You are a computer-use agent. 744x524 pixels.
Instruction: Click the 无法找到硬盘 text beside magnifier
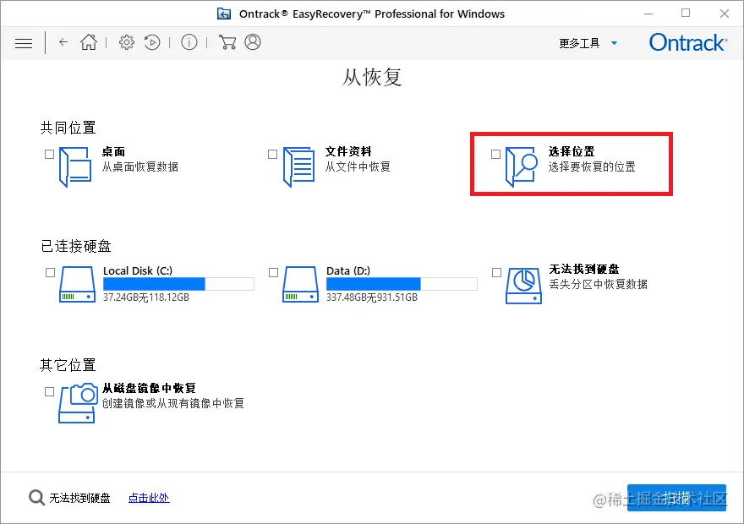pyautogui.click(x=79, y=498)
